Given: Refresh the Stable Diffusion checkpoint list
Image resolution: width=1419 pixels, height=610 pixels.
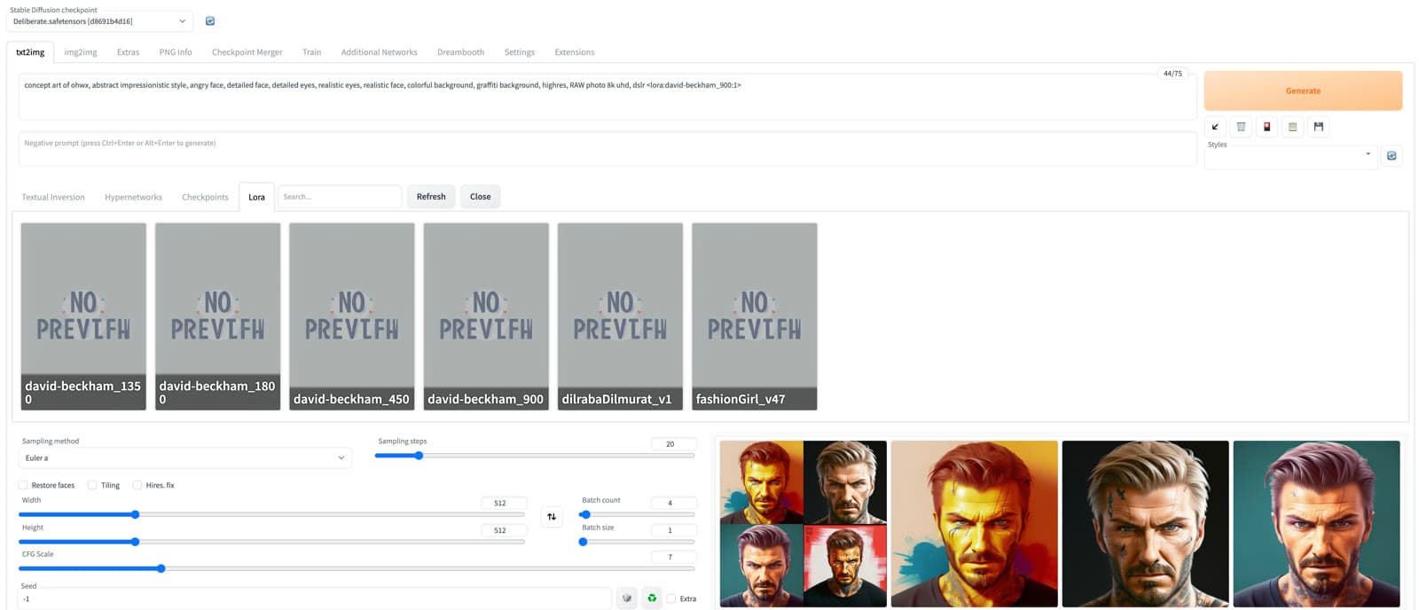Looking at the screenshot, I should click(210, 21).
